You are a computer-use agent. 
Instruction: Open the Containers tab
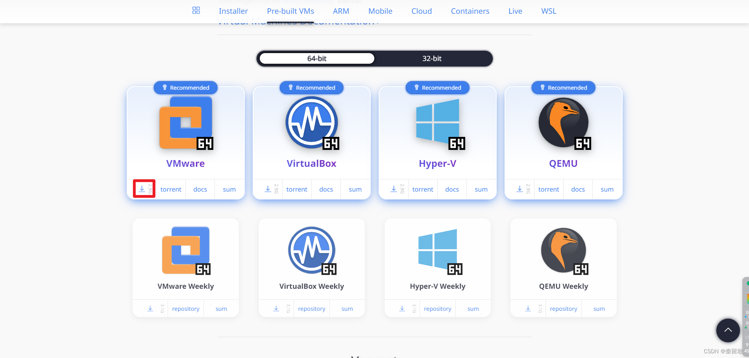[470, 11]
